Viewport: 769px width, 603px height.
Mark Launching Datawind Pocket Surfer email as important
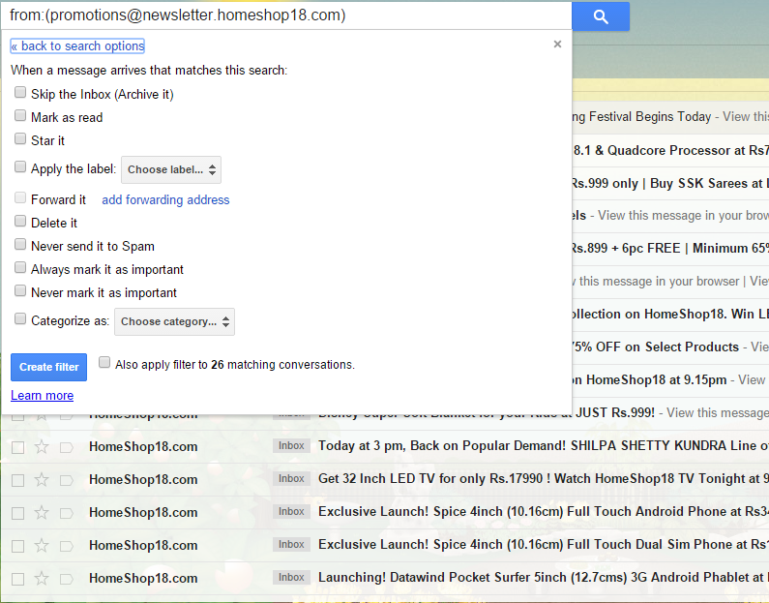pyautogui.click(x=66, y=578)
